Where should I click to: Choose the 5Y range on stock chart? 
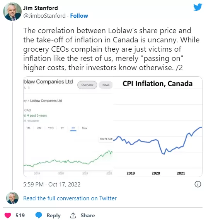coord(73,128)
